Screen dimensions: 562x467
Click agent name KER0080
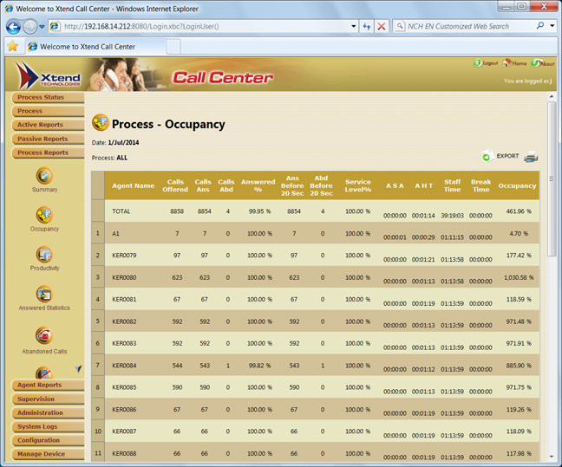[124, 277]
